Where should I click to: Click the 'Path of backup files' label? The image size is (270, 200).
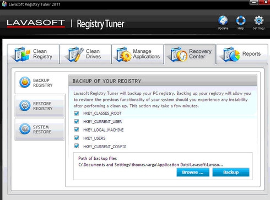click(98, 158)
